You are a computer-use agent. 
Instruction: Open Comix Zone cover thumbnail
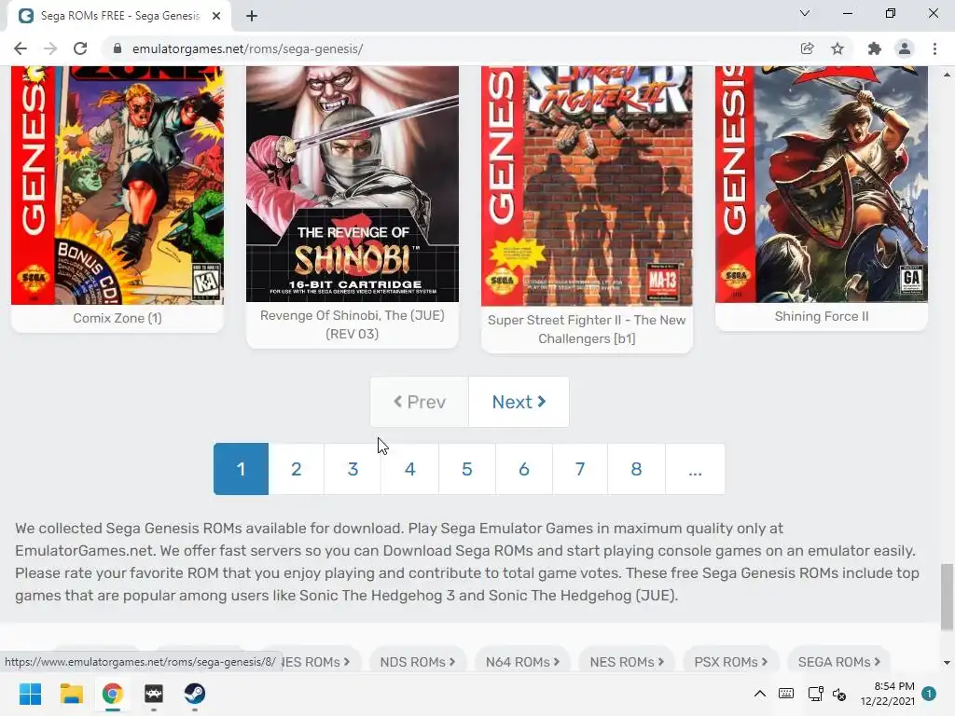118,186
